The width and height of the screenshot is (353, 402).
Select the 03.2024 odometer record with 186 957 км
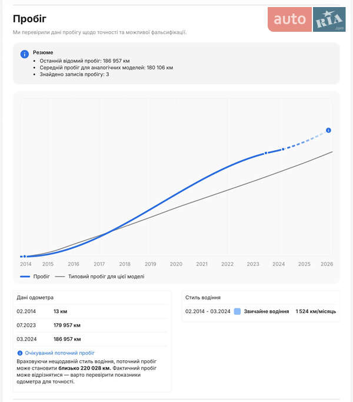[92, 339]
